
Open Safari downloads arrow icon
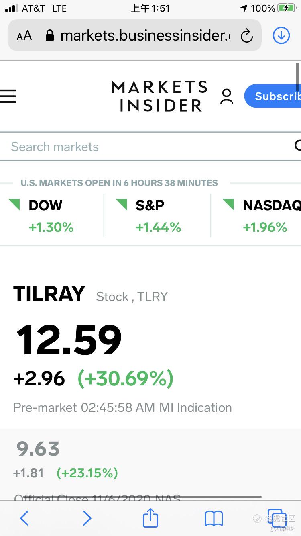coord(281,36)
